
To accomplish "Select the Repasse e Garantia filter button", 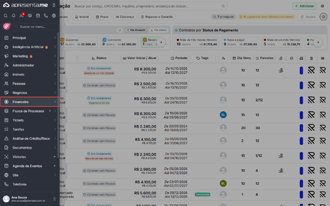I will [157, 17].
